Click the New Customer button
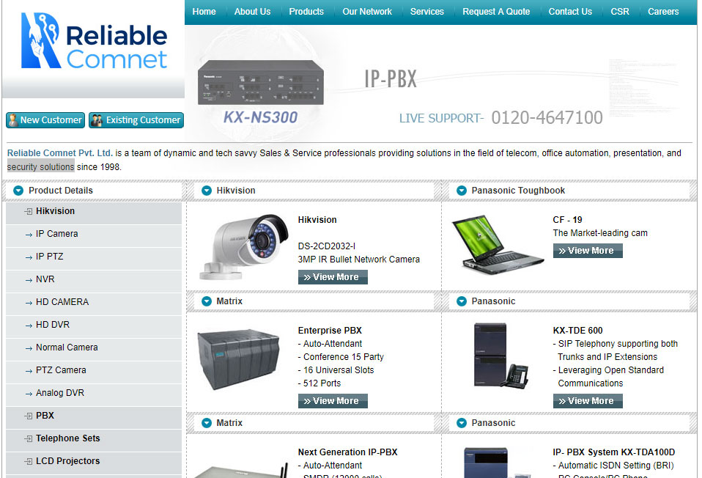 pos(45,120)
